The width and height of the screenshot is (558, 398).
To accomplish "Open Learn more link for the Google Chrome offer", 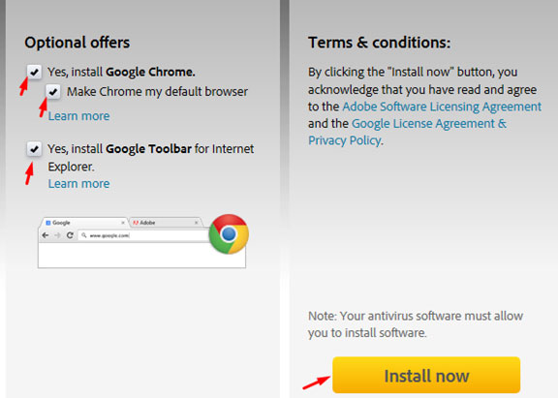I will (78, 116).
